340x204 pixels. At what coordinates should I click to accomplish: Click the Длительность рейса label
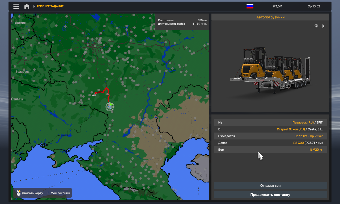click(x=171, y=24)
